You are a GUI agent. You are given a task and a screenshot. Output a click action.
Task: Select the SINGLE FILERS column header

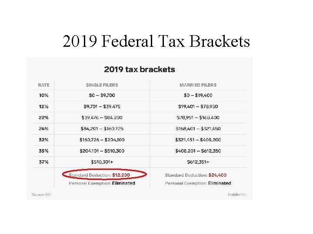click(102, 85)
